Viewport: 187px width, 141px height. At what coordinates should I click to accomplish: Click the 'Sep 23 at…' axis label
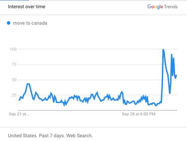(19, 114)
